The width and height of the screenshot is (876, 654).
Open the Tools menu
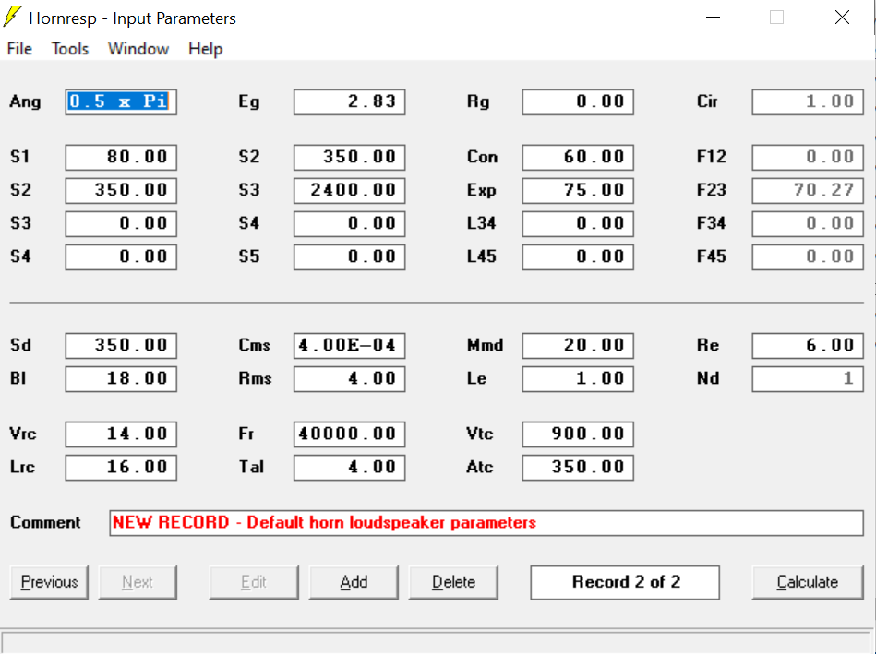point(70,49)
